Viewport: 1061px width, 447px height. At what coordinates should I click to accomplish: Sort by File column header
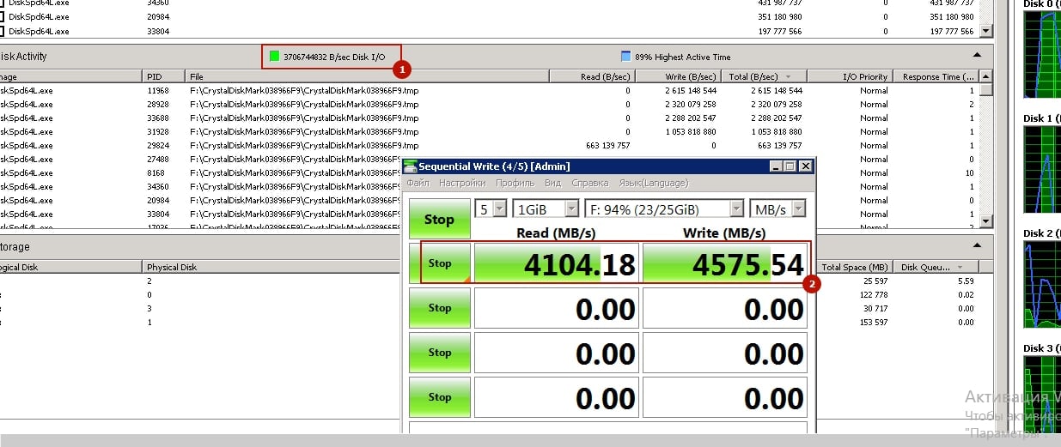[x=368, y=76]
